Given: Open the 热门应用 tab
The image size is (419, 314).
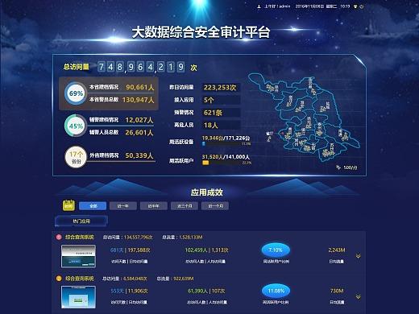Looking at the screenshot, I should click(x=81, y=221).
